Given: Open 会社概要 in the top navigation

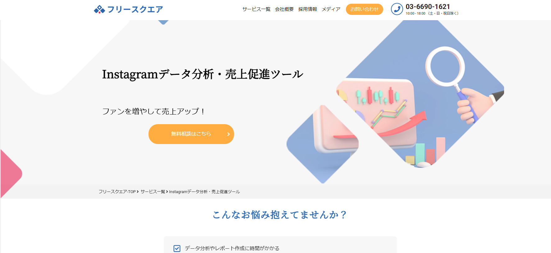Looking at the screenshot, I should click(284, 9).
